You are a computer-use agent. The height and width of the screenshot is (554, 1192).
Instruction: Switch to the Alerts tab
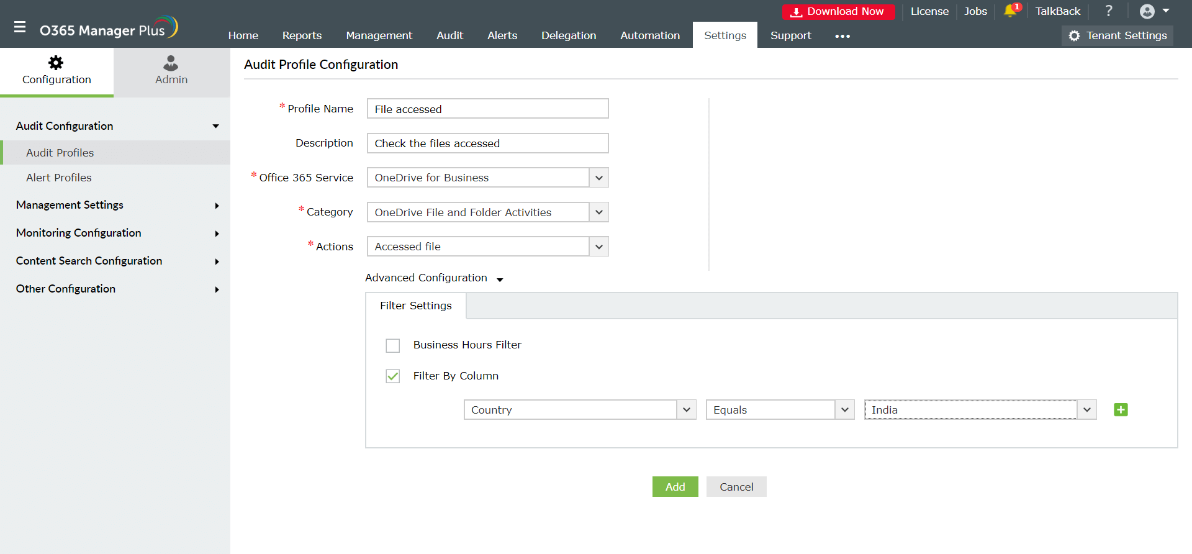pyautogui.click(x=502, y=35)
